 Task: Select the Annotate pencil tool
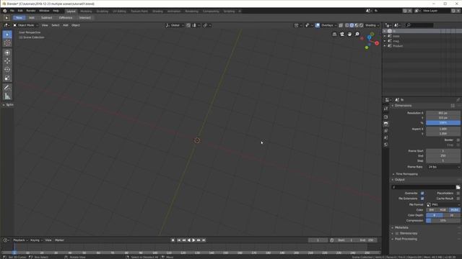(x=7, y=88)
